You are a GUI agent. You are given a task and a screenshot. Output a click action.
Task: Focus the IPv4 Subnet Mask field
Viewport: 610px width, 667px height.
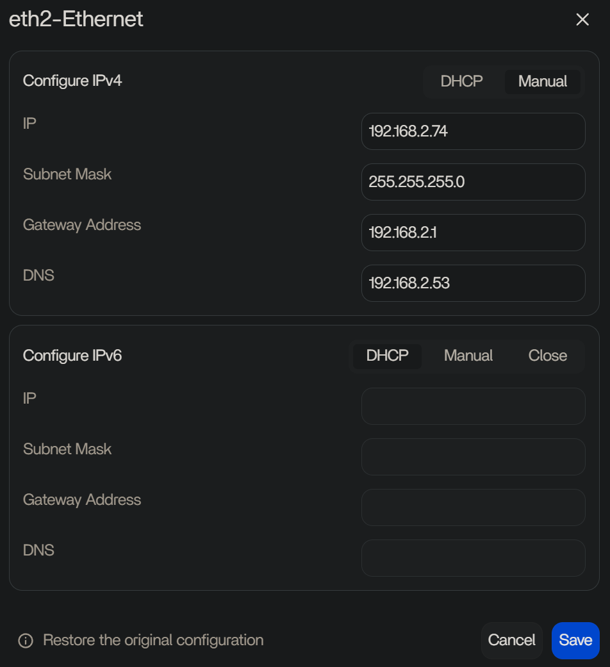coord(473,182)
